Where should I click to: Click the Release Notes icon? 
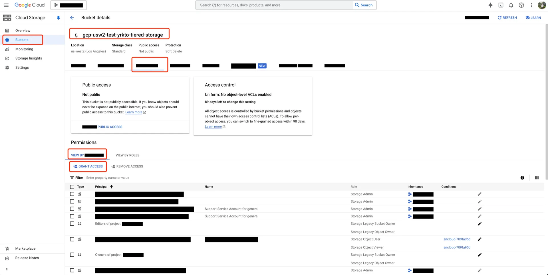7,258
